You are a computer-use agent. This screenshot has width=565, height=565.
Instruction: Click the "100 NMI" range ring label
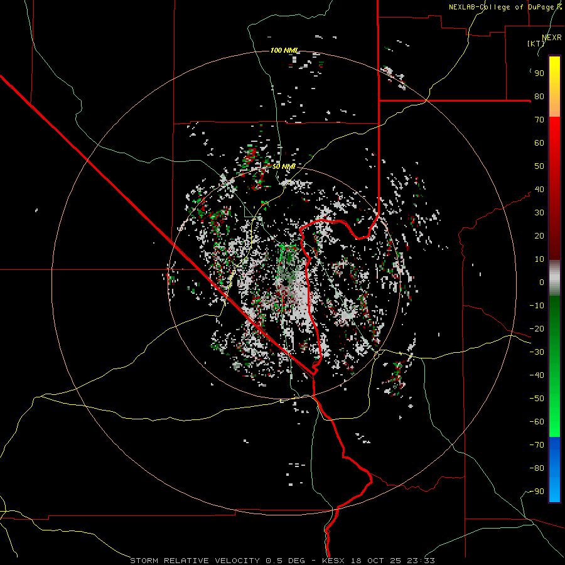pos(284,50)
